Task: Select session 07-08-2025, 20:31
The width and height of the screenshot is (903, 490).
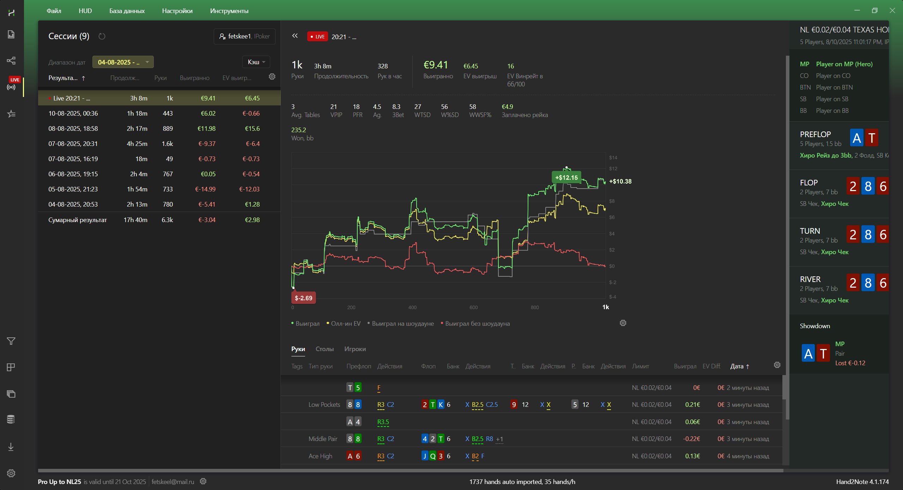Action: (159, 143)
